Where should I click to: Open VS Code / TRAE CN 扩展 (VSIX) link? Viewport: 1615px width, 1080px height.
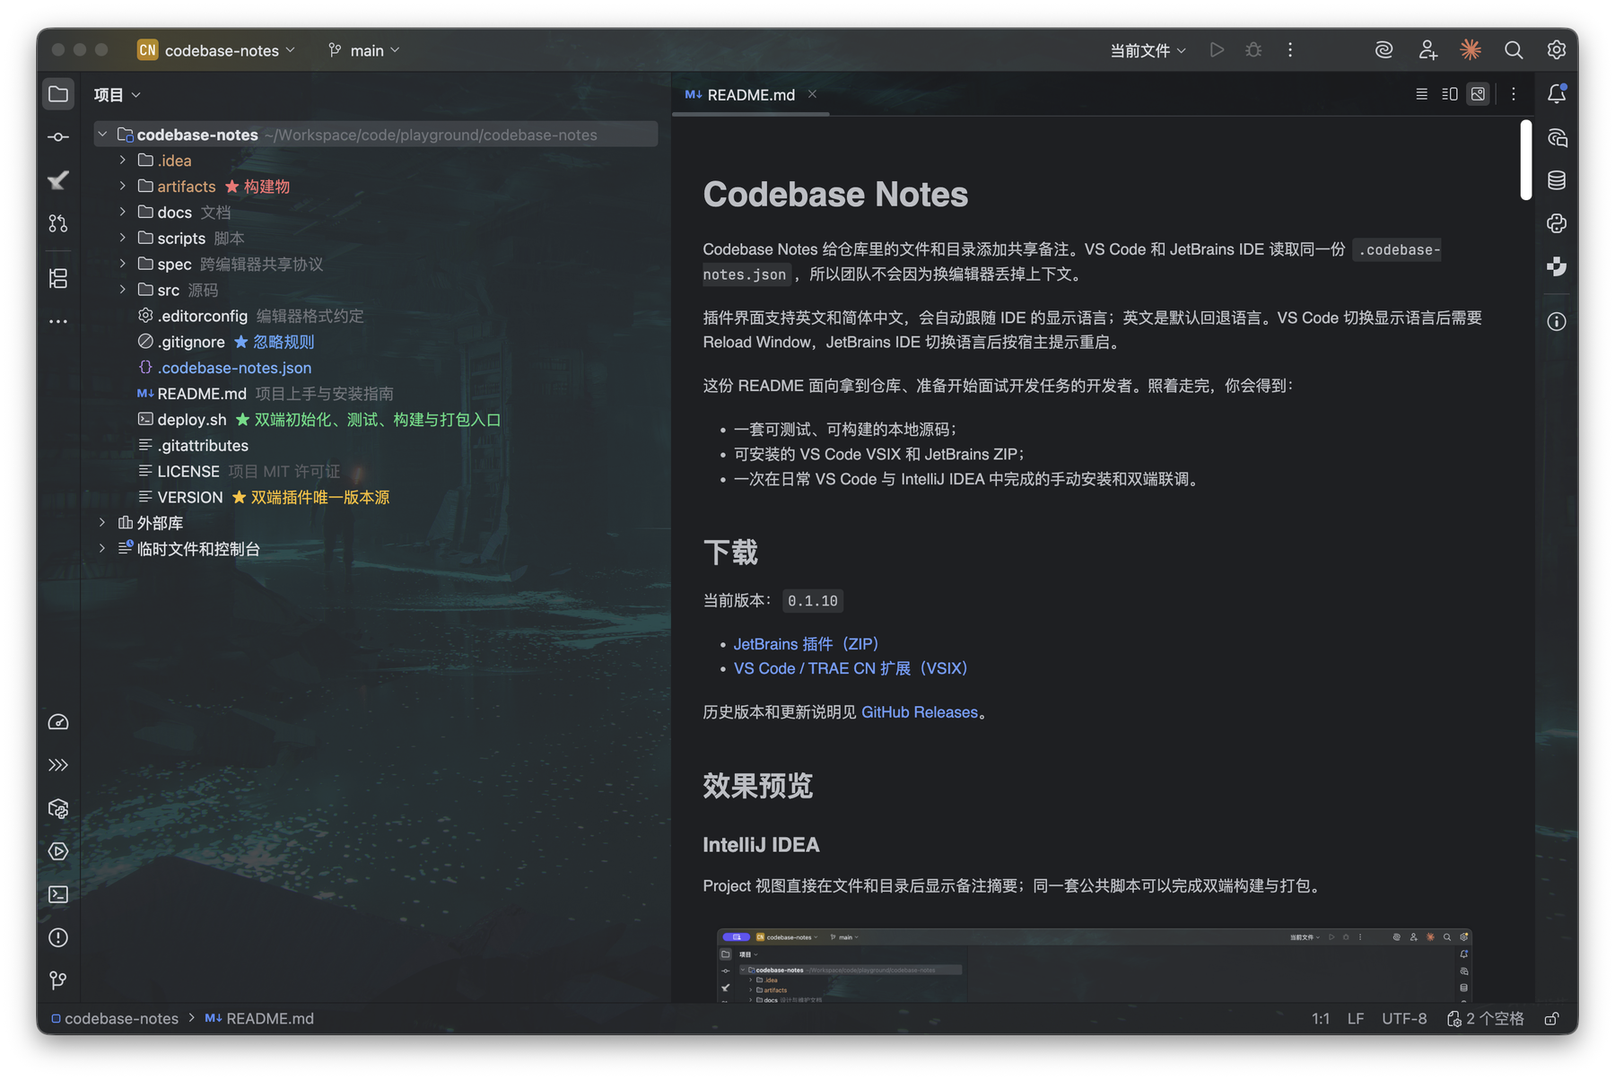click(x=851, y=668)
